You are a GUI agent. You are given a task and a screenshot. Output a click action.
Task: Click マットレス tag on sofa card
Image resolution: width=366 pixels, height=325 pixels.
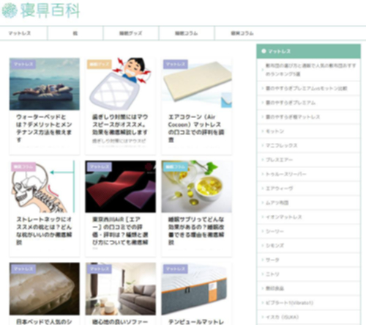(x=99, y=269)
